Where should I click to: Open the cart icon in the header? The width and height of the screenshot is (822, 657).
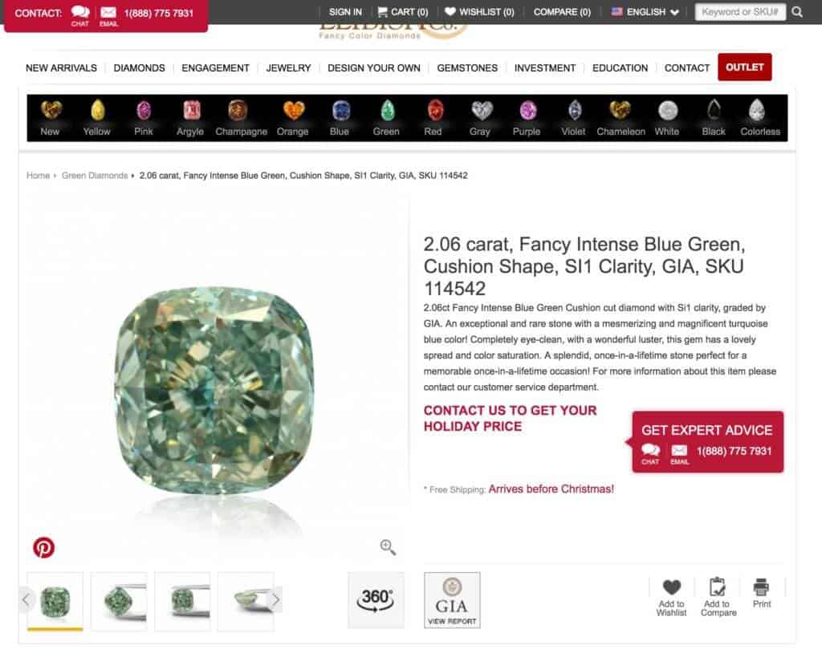pos(403,12)
